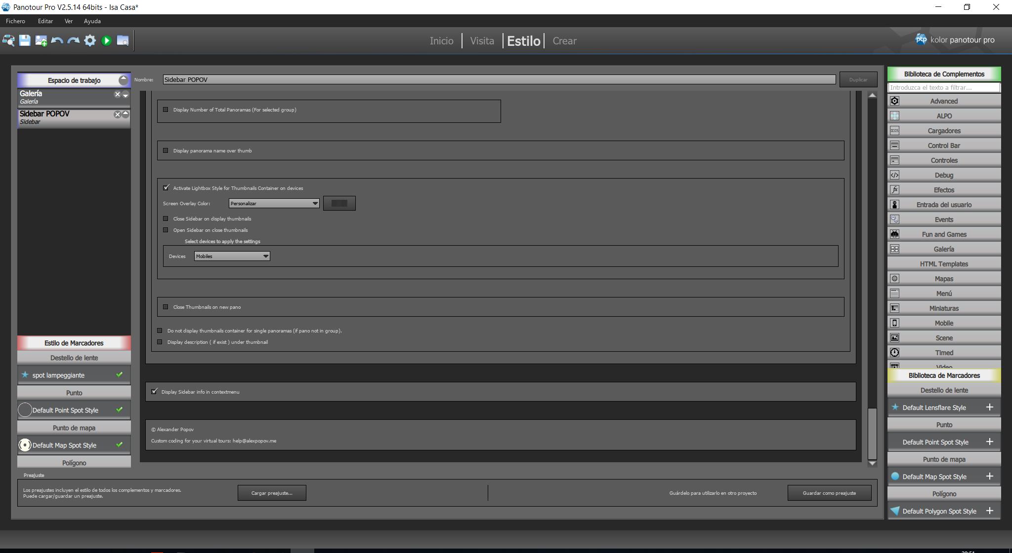
Task: Start tour build with green play icon
Action: click(106, 40)
